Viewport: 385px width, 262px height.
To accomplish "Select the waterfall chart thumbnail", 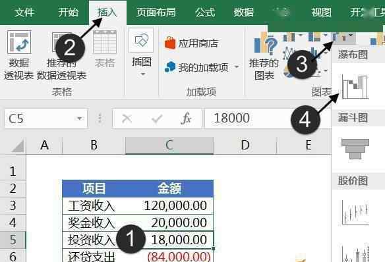I will pos(355,86).
